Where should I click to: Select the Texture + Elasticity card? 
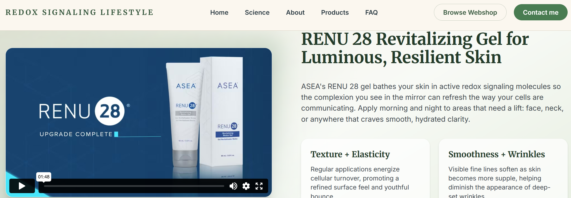pyautogui.click(x=365, y=168)
